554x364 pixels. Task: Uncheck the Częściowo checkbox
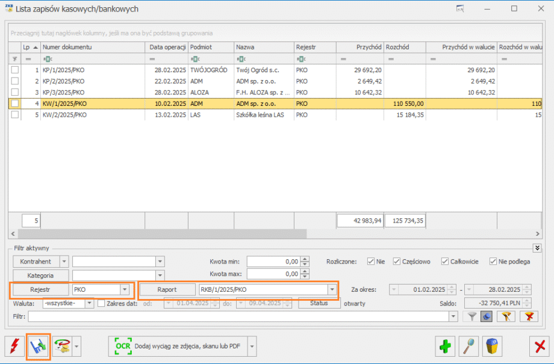[x=396, y=261]
